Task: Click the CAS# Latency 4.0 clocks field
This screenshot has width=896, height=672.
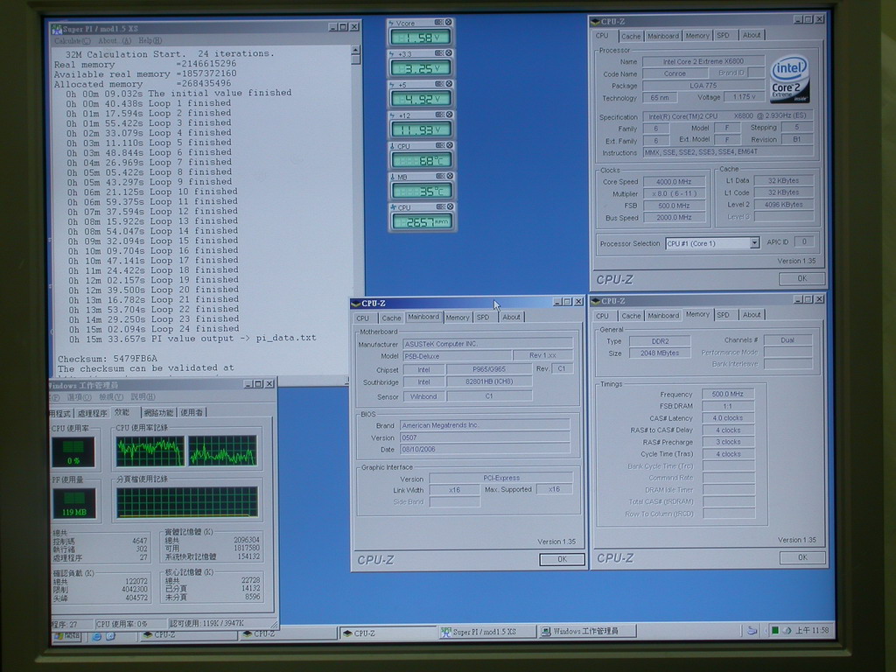Action: (728, 418)
